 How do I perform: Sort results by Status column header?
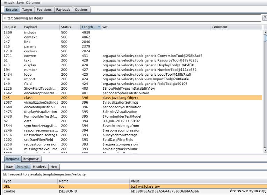(x=66, y=27)
